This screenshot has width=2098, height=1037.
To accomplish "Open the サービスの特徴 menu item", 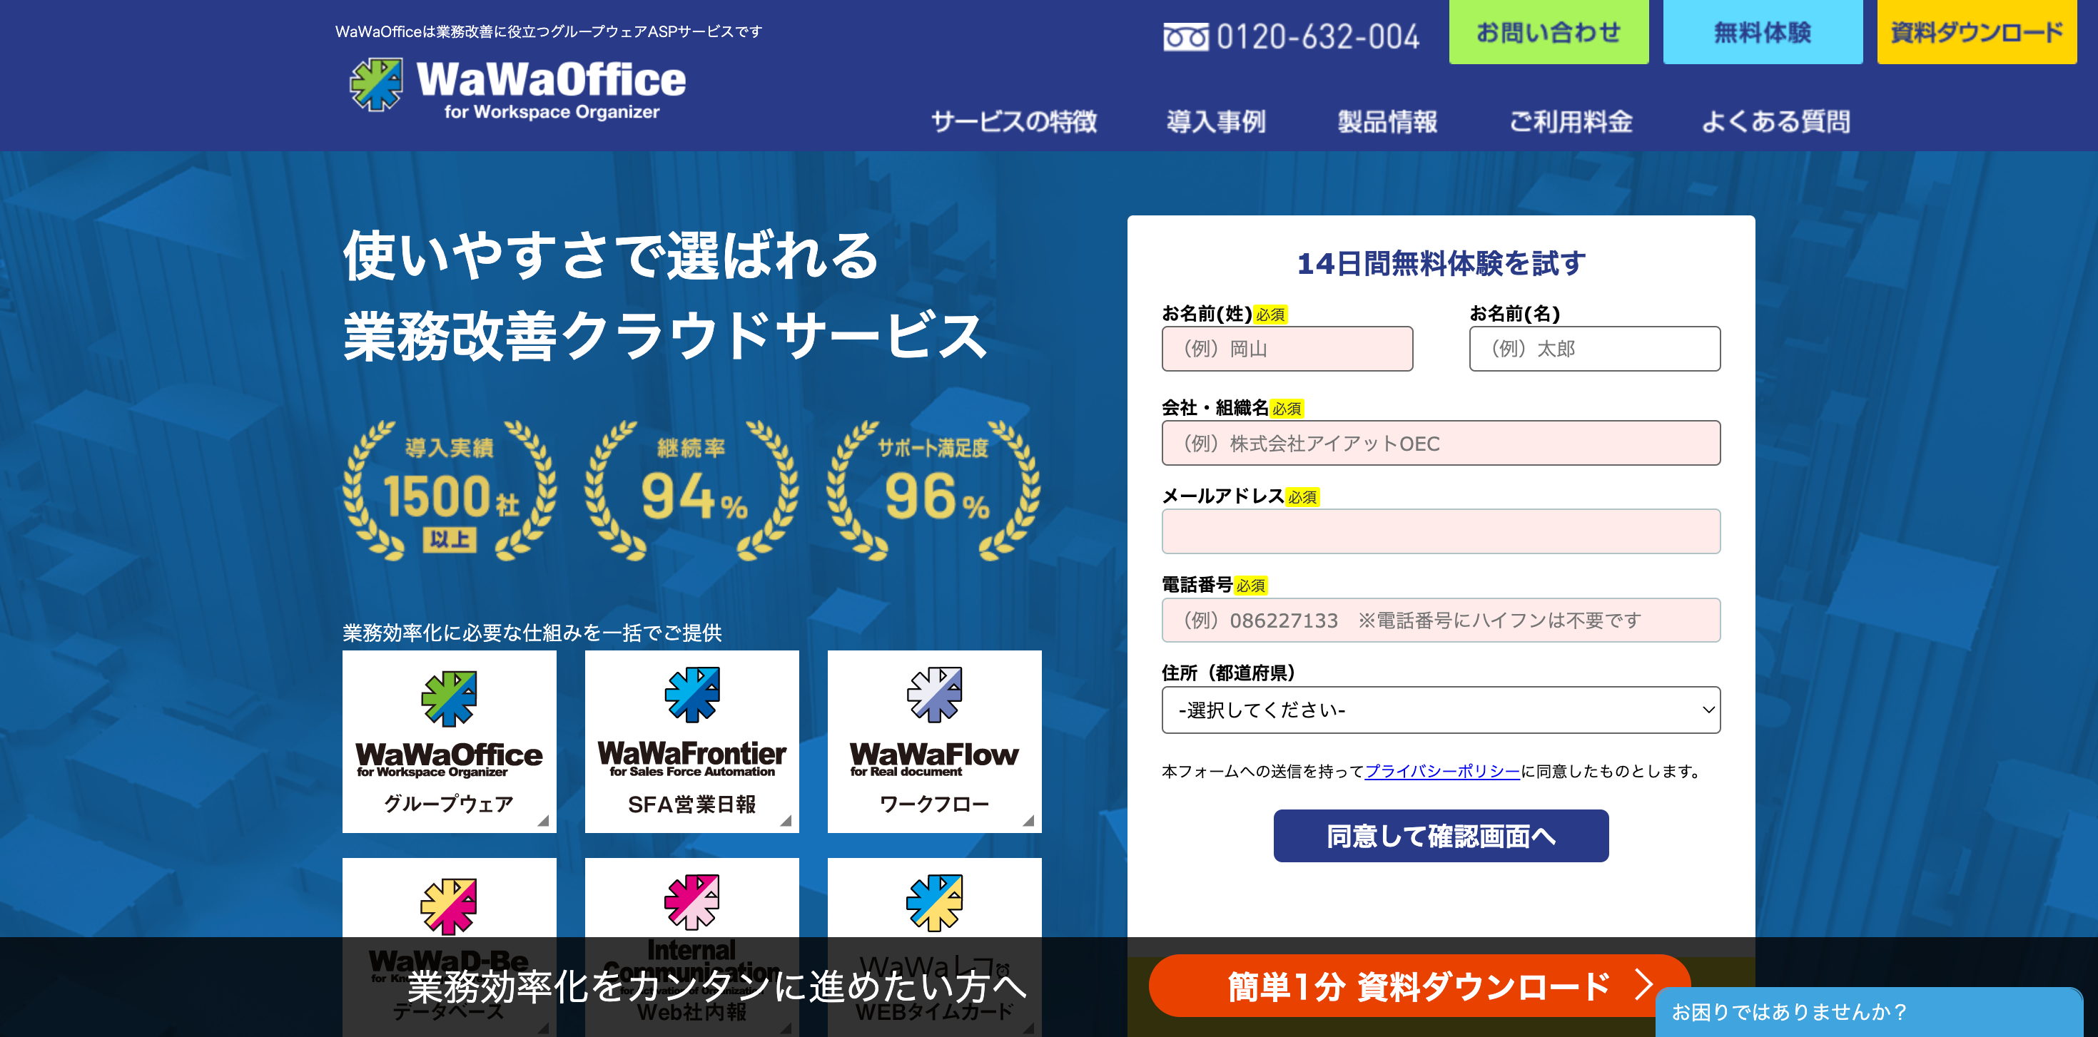I will tap(1014, 122).
